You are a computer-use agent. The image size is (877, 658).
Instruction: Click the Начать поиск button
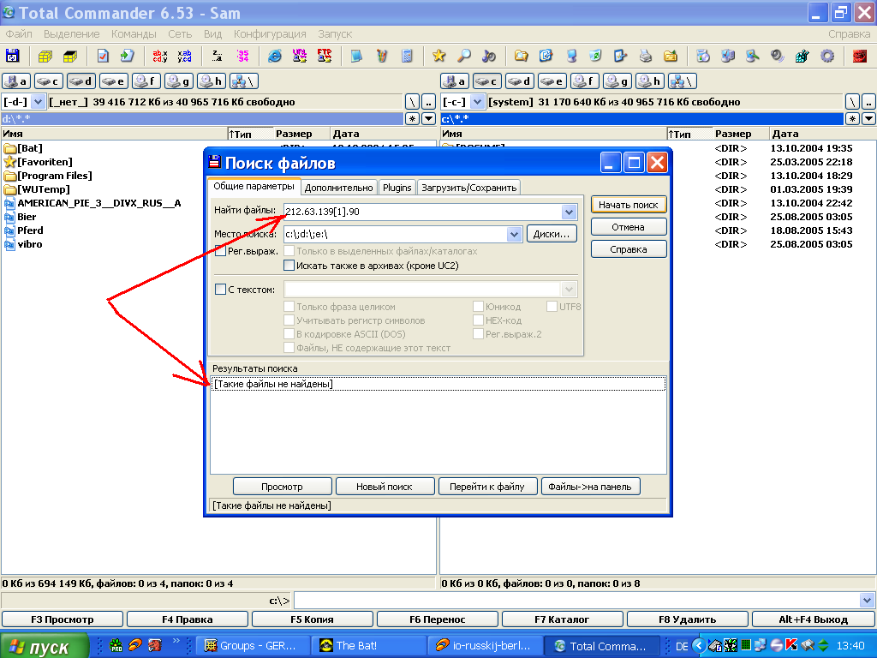pos(629,205)
